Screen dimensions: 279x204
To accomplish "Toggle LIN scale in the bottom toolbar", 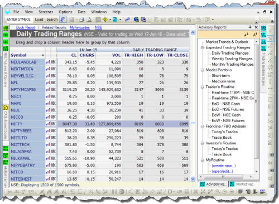I will [x=179, y=192].
